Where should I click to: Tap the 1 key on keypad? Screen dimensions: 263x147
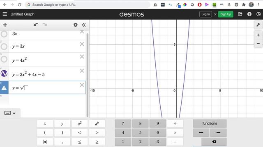click(x=123, y=142)
